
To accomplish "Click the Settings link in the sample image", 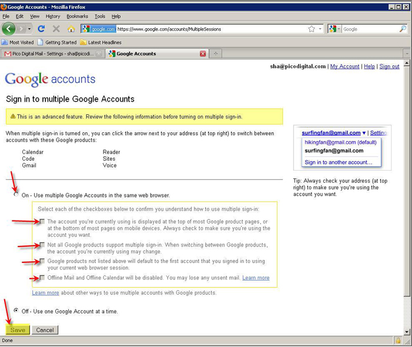I will point(378,133).
